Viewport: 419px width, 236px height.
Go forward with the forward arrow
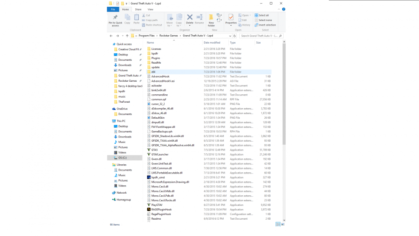click(117, 36)
